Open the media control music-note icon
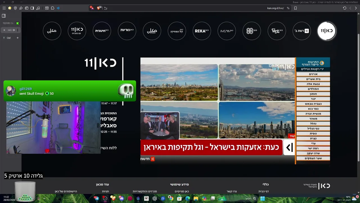 pyautogui.click(x=38, y=8)
